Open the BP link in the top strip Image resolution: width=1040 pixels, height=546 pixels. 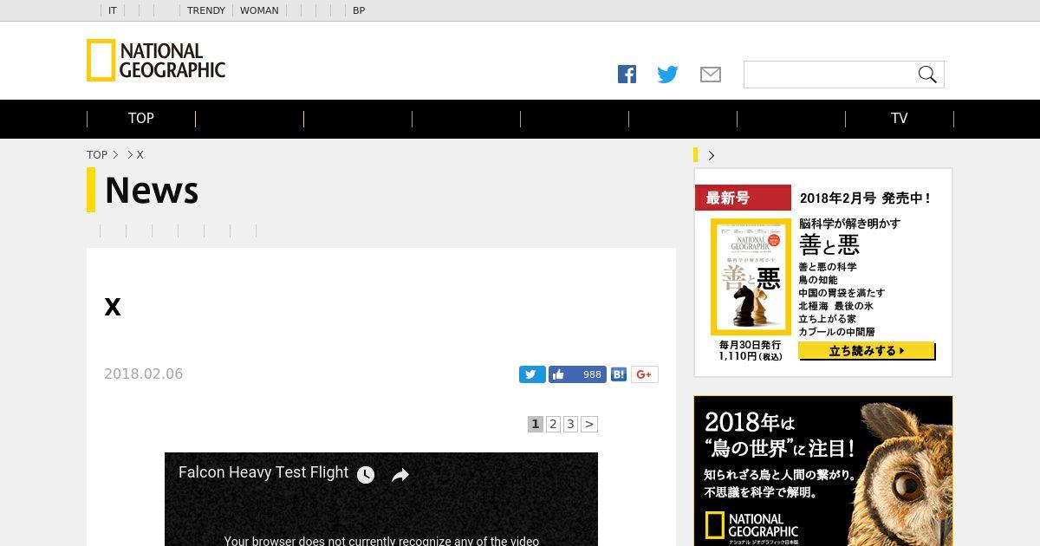359,10
